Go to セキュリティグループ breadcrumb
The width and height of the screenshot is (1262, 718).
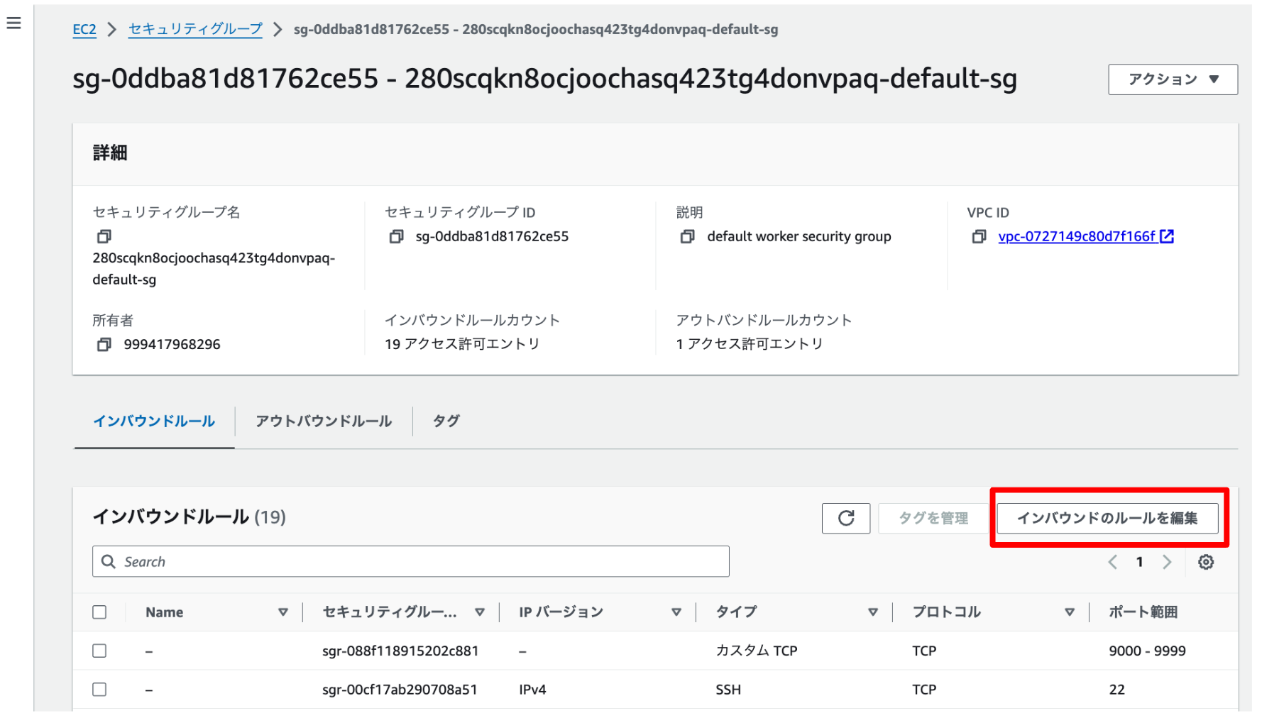point(195,30)
